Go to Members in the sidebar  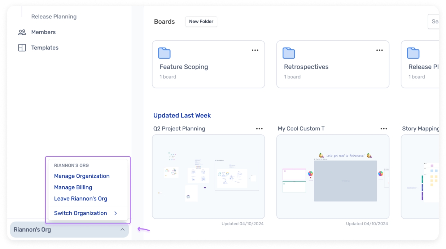tap(43, 32)
